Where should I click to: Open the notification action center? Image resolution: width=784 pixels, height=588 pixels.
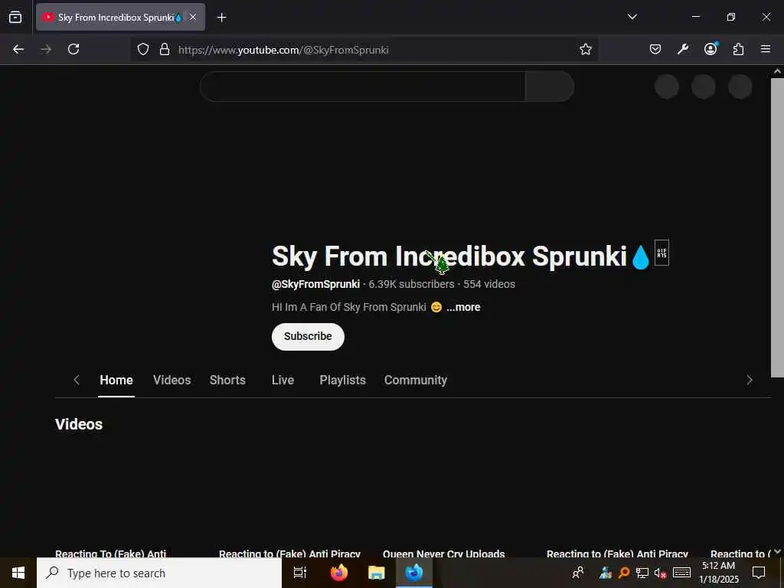759,573
